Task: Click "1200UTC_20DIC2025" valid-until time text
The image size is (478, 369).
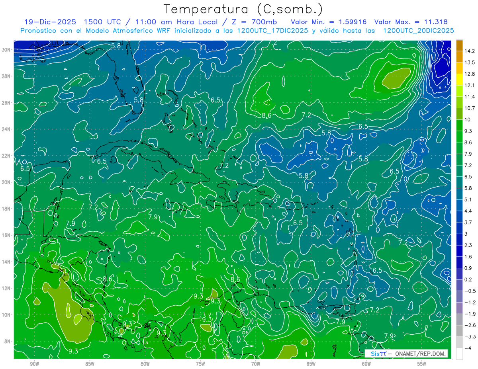Action: [418, 31]
